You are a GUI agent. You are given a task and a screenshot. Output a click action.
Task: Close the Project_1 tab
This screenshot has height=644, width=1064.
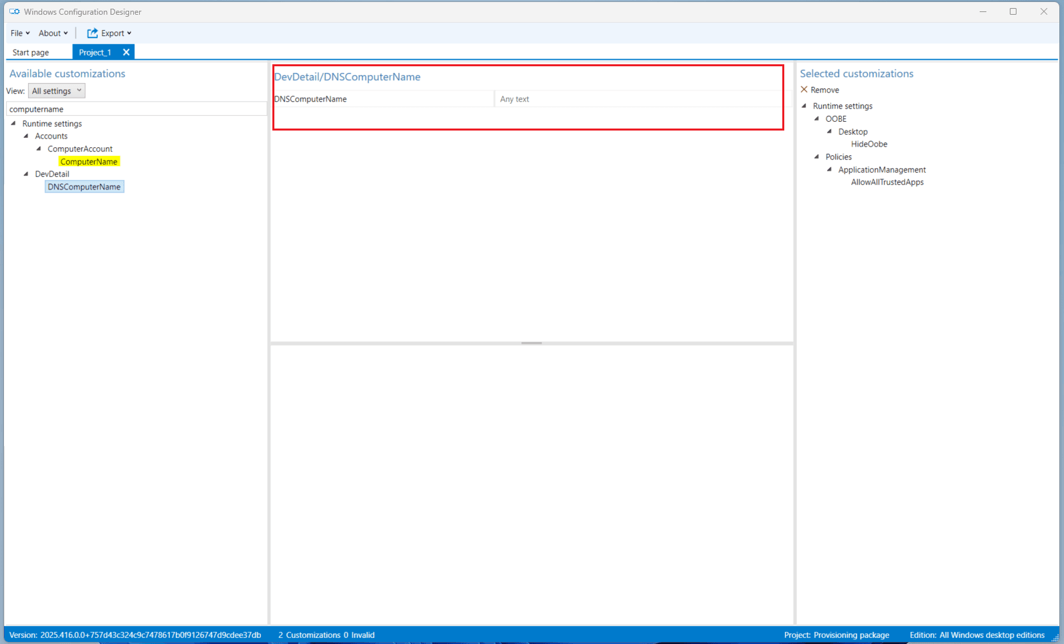pos(126,52)
